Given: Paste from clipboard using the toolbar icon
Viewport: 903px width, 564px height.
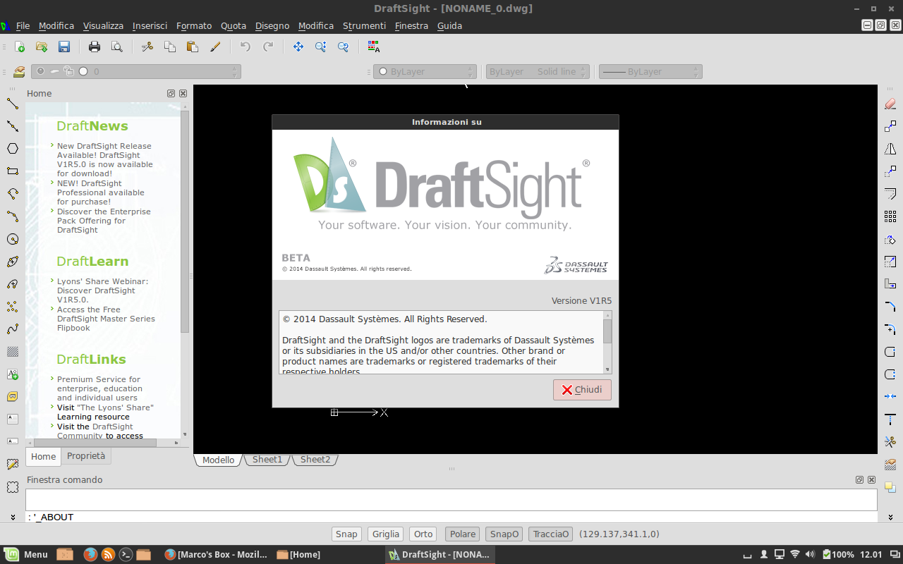Looking at the screenshot, I should point(193,47).
